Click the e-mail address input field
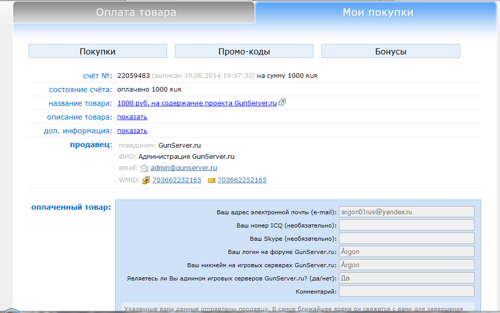 406,212
